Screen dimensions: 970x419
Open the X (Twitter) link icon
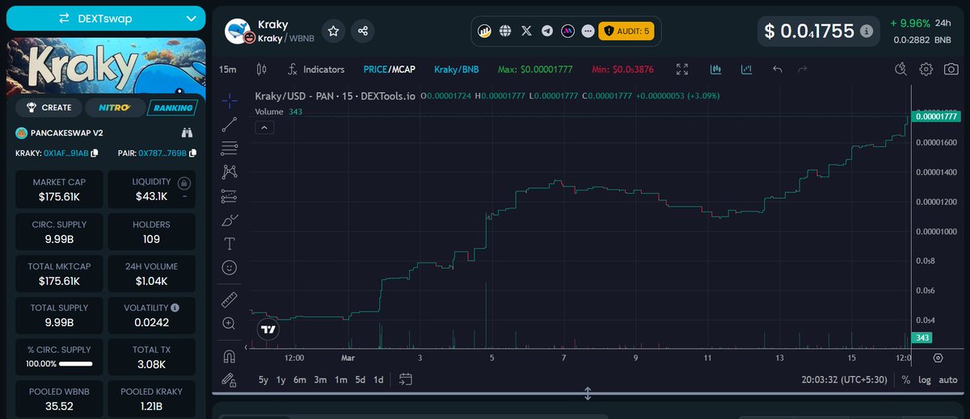point(527,31)
